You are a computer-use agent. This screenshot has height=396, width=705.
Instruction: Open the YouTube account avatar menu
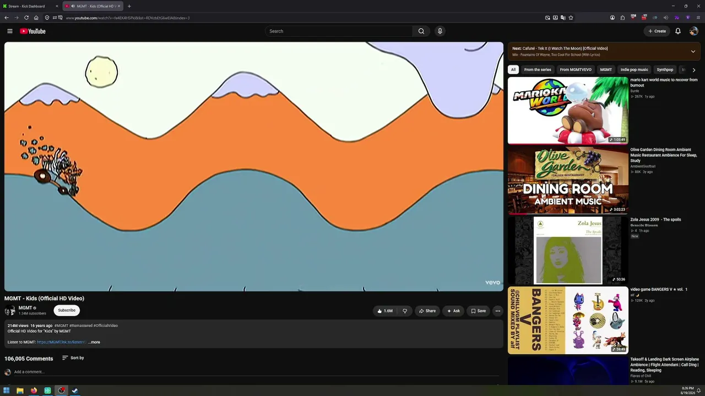pyautogui.click(x=693, y=31)
